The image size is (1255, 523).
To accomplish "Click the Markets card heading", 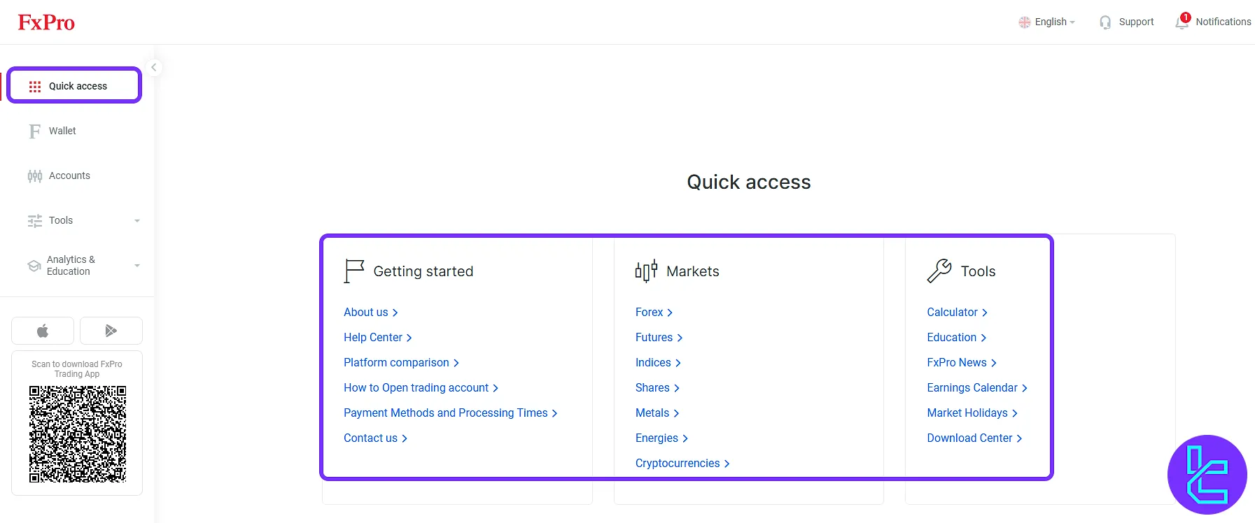I will pyautogui.click(x=693, y=271).
